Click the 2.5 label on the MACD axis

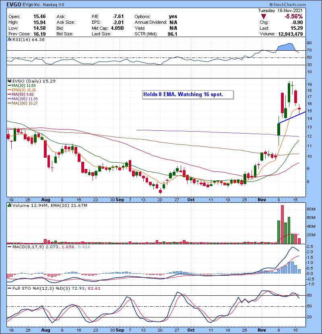pyautogui.click(x=310, y=247)
